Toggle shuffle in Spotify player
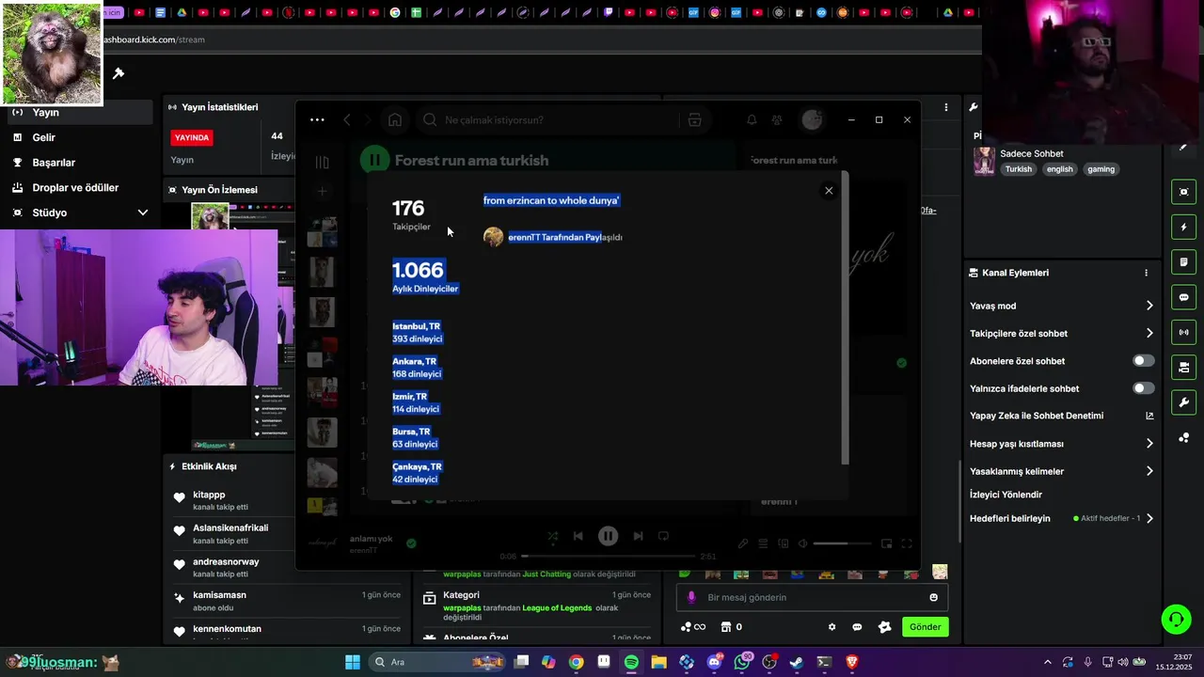Viewport: 1204px width, 677px height. point(552,536)
